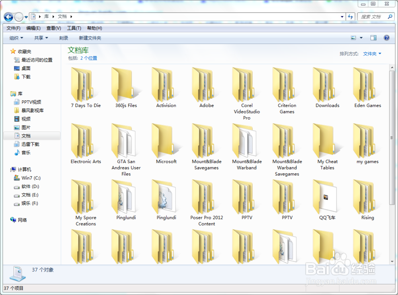
Task: Select the Microsoft folder
Action: pyautogui.click(x=166, y=144)
